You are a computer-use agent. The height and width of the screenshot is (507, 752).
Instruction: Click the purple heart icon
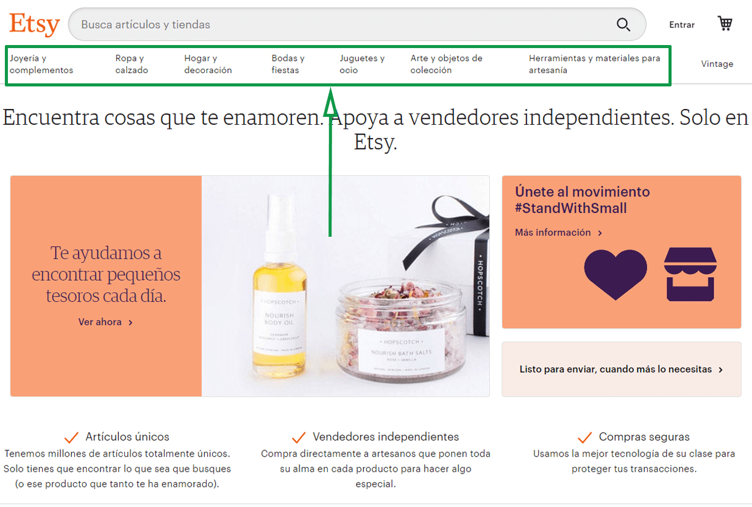coord(615,274)
